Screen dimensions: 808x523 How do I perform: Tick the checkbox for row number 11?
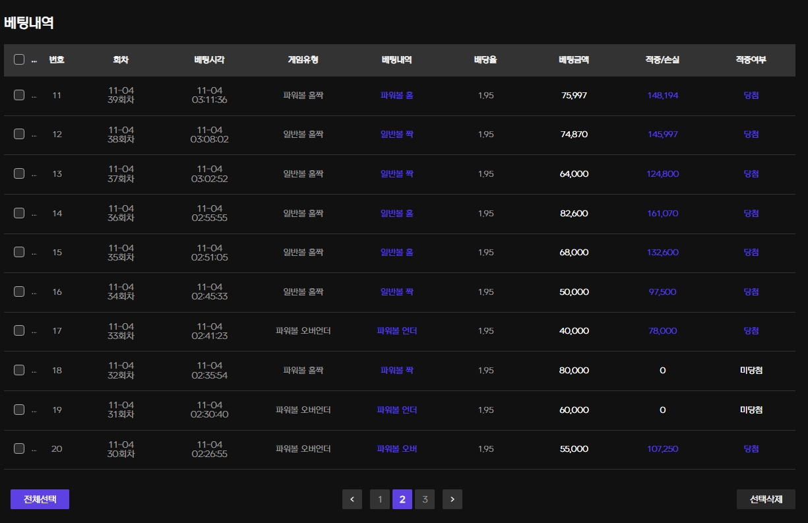tap(19, 95)
